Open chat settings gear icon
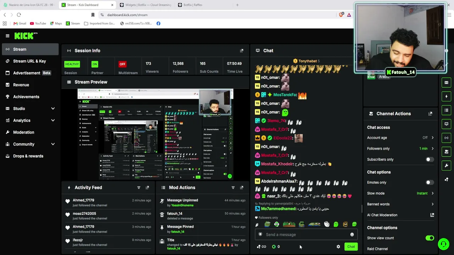454x255 pixels. point(338,246)
